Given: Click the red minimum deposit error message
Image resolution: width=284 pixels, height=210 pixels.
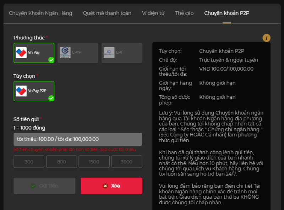Looking at the screenshot, I should (75, 150).
